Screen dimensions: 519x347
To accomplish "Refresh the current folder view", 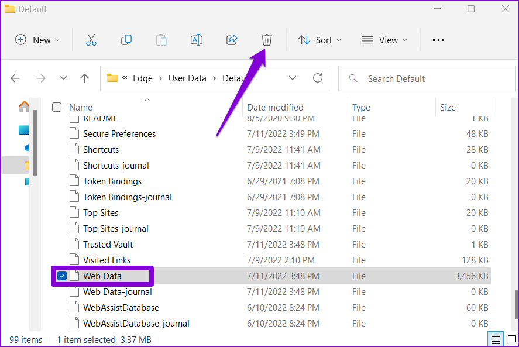I will 318,78.
